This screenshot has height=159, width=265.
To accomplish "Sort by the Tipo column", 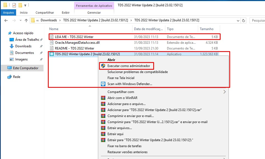I will [170, 29].
